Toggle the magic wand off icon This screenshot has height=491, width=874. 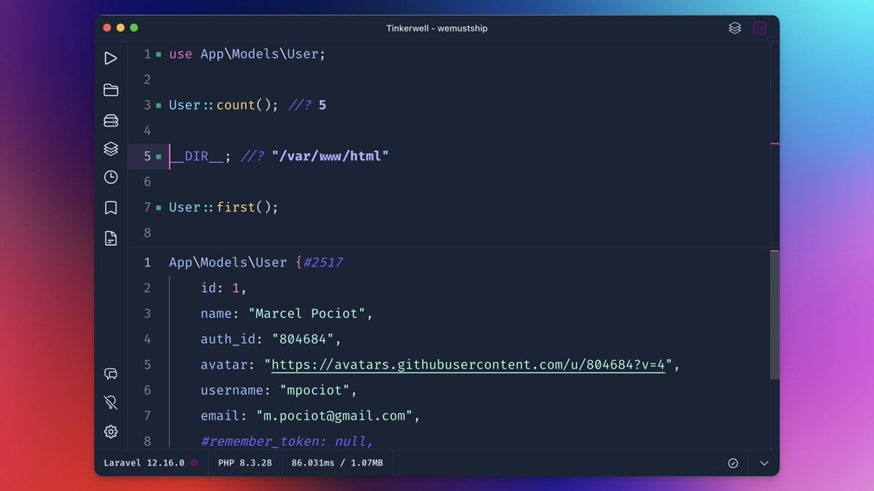click(x=111, y=402)
